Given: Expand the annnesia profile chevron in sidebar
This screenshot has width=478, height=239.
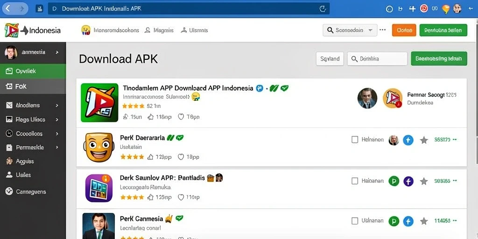Looking at the screenshot, I should 57,52.
